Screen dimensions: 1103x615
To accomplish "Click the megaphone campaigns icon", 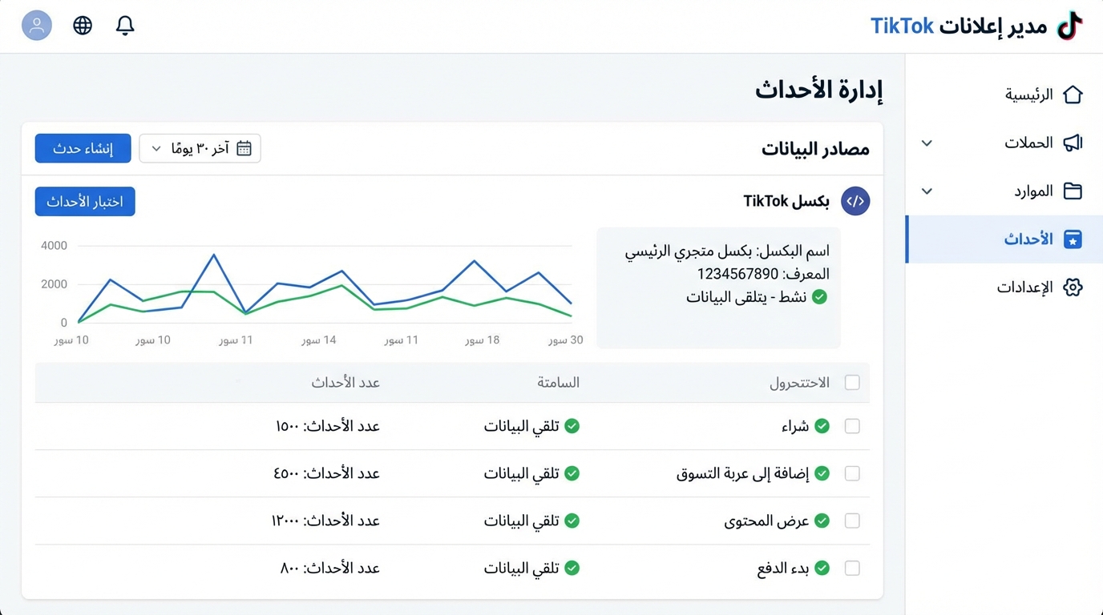I will point(1073,143).
